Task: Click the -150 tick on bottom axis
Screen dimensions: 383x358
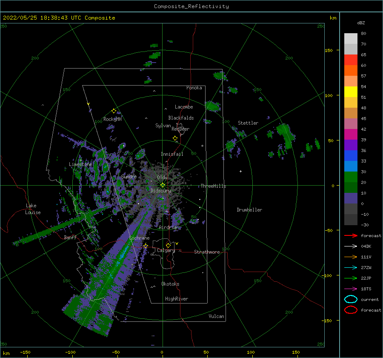Action: tap(25, 352)
